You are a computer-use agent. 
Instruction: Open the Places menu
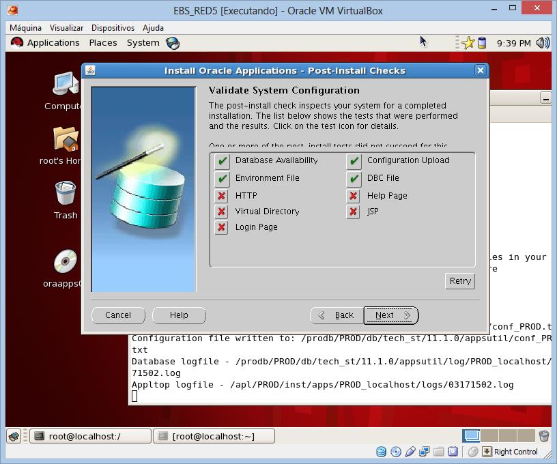[x=103, y=43]
